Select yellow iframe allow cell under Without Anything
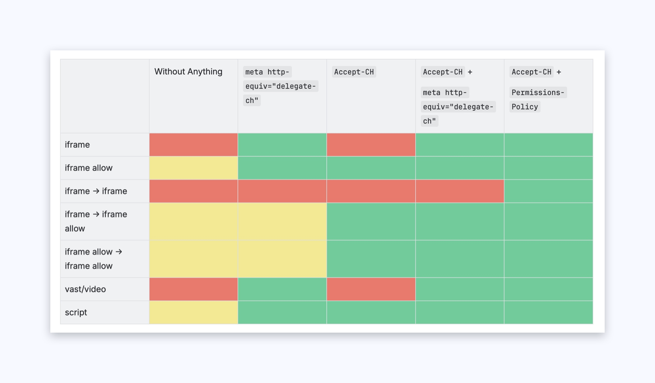 (x=193, y=168)
